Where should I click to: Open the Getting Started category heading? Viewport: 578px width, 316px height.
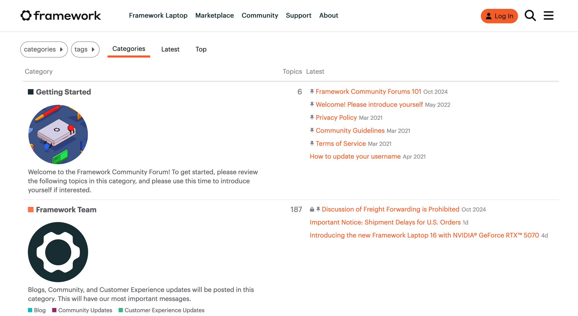coord(63,92)
